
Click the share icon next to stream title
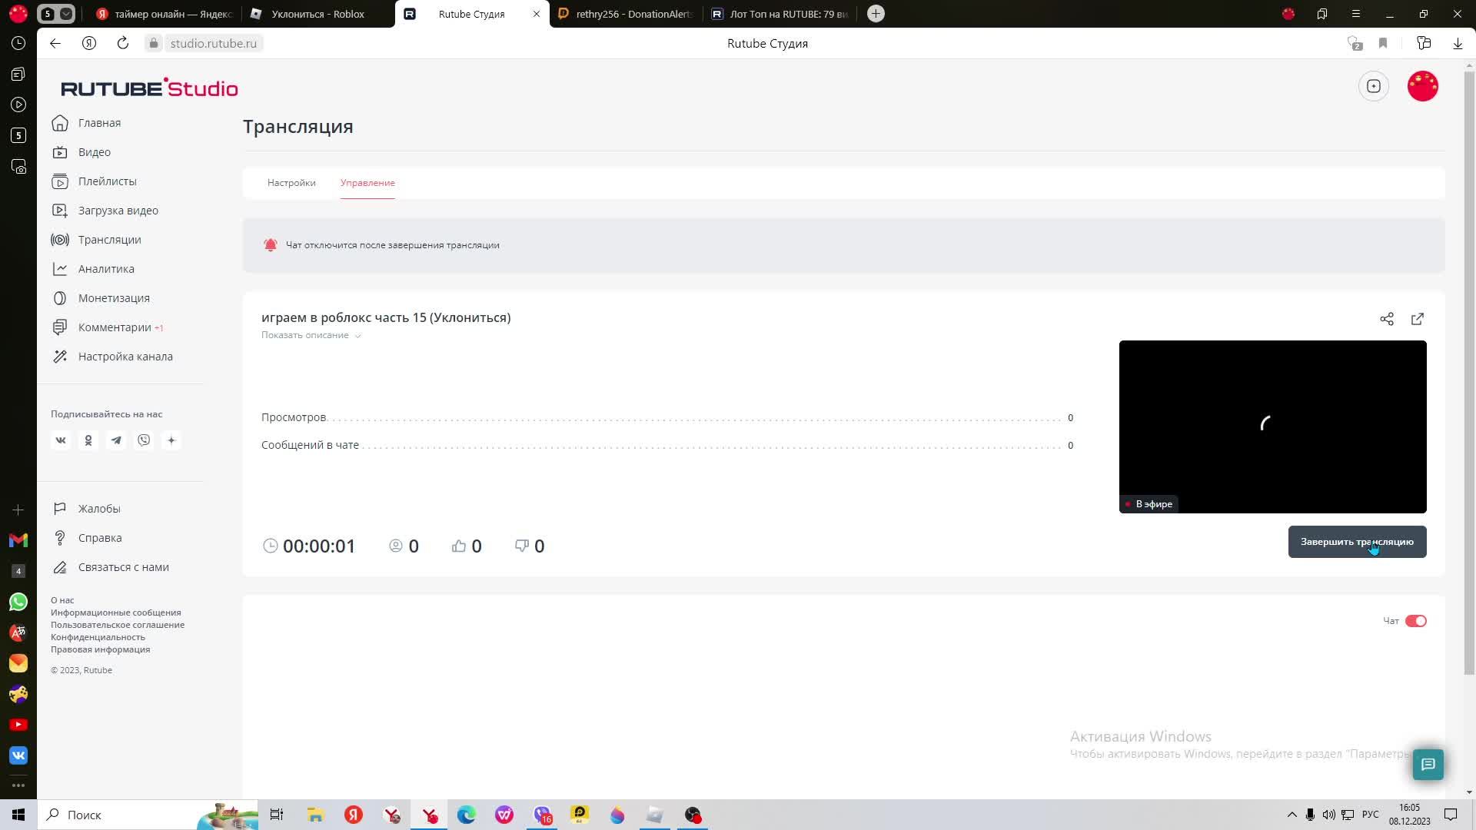1386,319
